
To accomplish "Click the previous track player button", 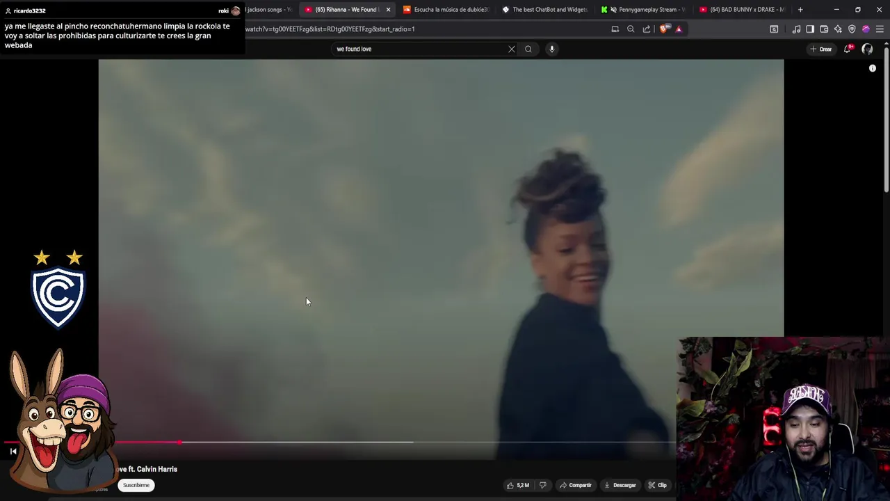I will [13, 452].
